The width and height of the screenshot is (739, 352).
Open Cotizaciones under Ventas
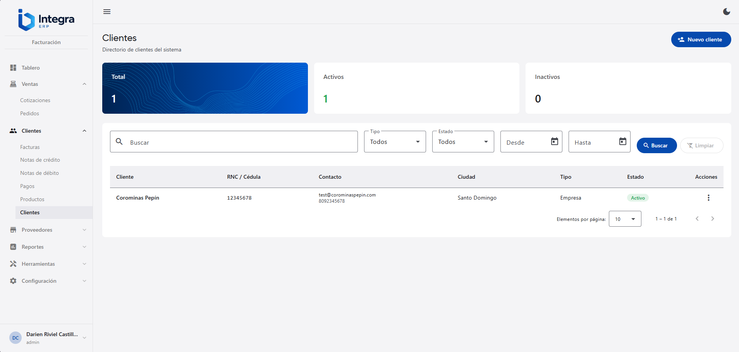(x=35, y=100)
